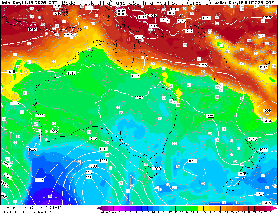This screenshot has height=214, width=278.
Task: Click the 'Data: GFS OPER 1.000°' label
Action: (32, 208)
